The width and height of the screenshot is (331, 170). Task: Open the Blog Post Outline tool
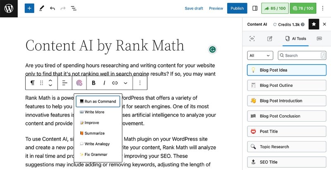[287, 86]
